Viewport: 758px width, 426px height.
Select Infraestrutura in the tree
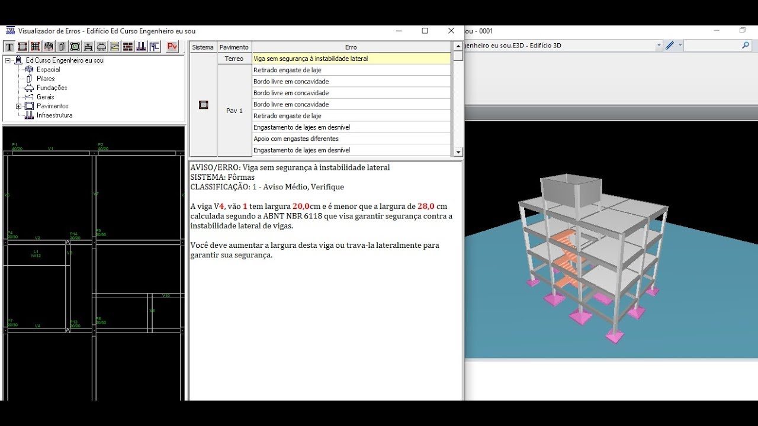pyautogui.click(x=54, y=115)
